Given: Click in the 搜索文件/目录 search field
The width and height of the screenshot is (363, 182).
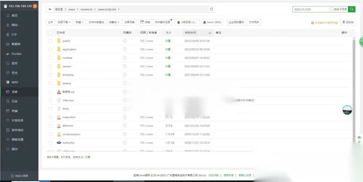Looking at the screenshot, I should coord(311,9).
